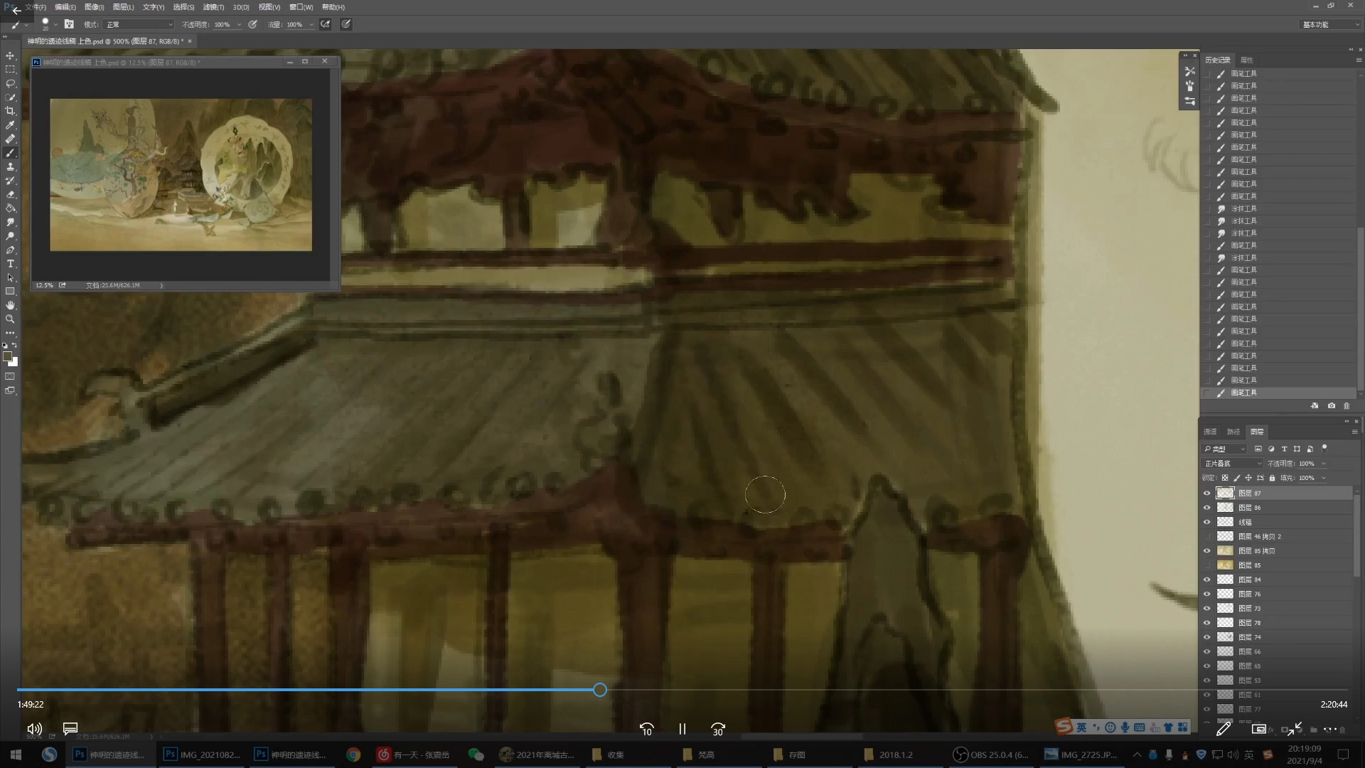Screen dimensions: 1365x768
Task: Open the brush mode 正常 dropdown
Action: click(139, 24)
